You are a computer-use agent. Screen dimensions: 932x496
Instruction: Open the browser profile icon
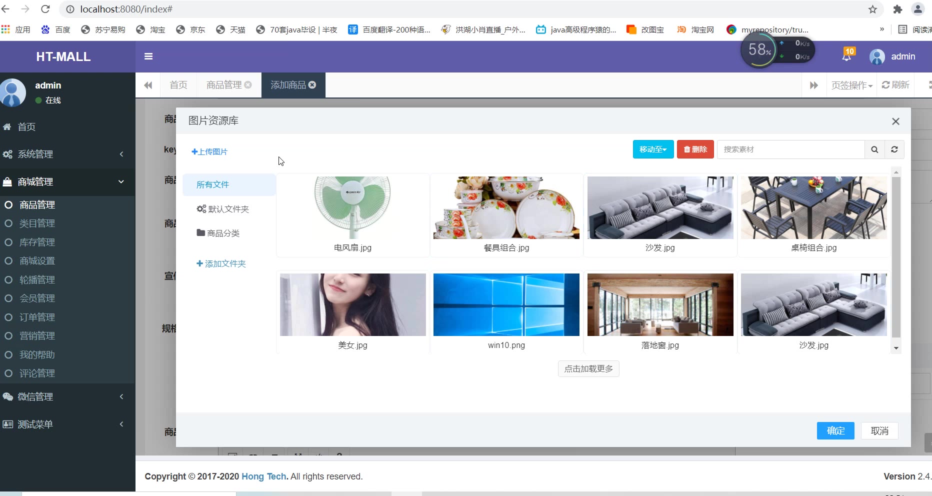point(918,9)
